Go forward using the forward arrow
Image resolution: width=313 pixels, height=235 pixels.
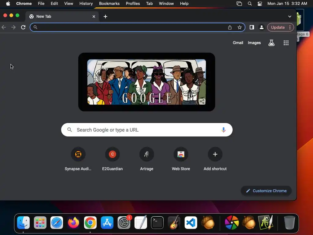[13, 27]
